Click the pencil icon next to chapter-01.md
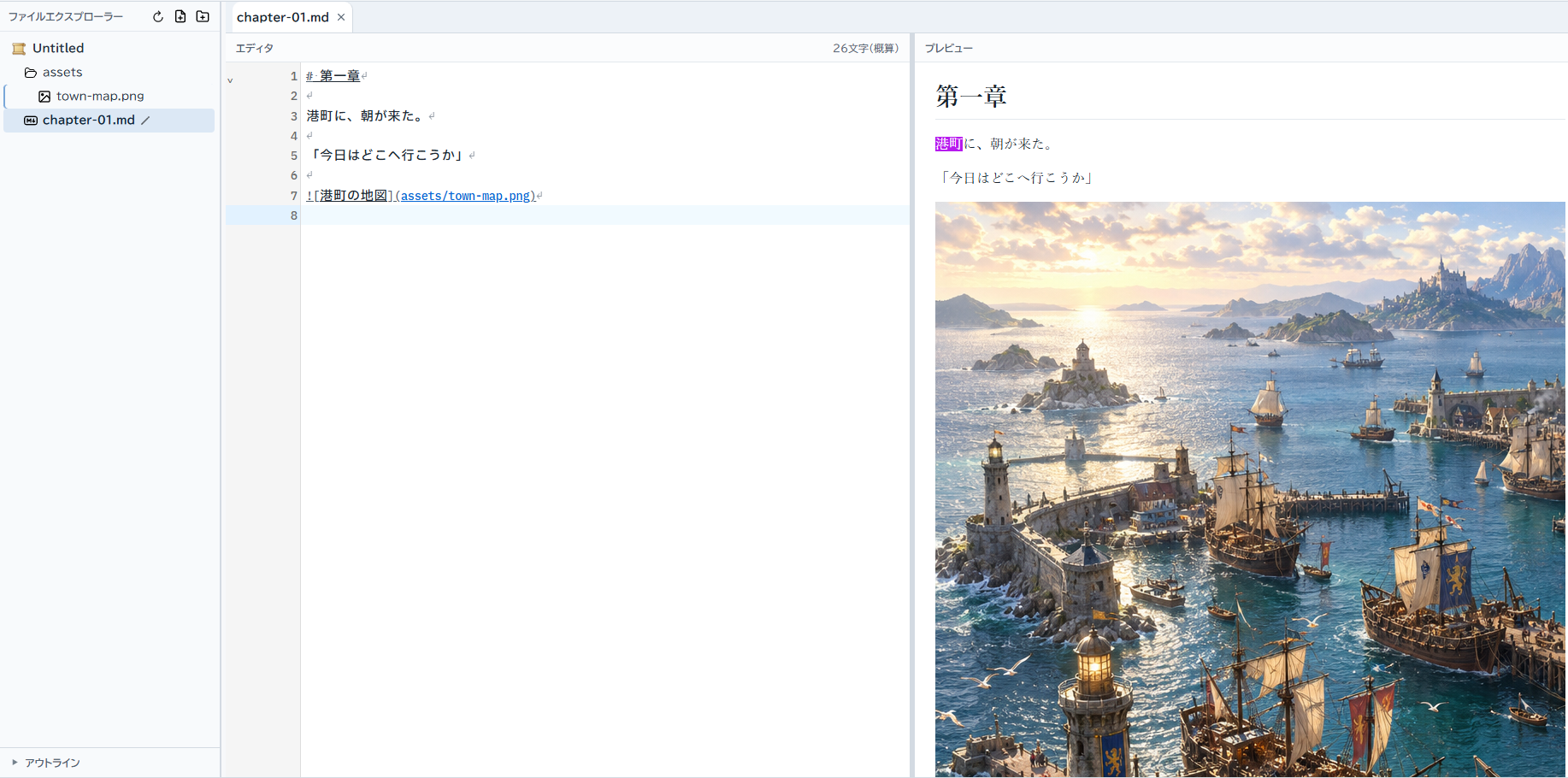Image resolution: width=1568 pixels, height=778 pixels. [x=145, y=121]
